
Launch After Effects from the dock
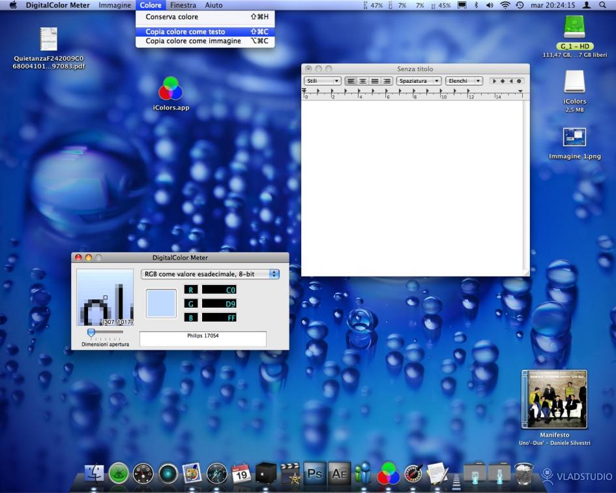tap(339, 473)
